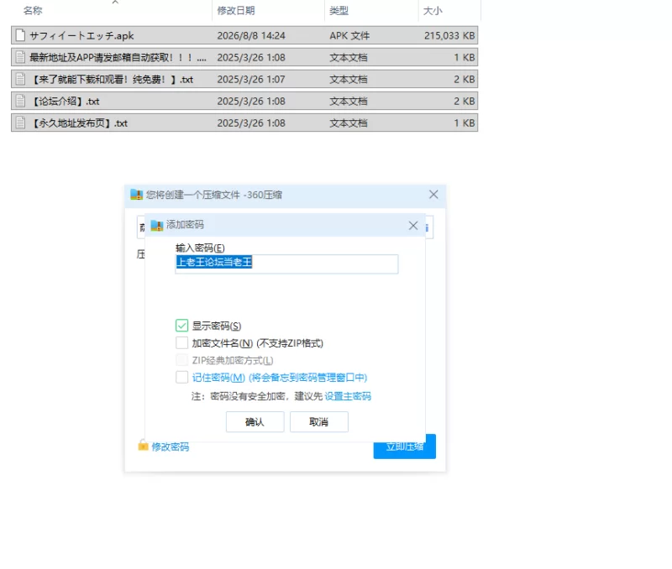Viewport: 672px width, 569px height.
Task: Click the icon of 最新地址及APP请发邮箱 text file
Action: click(x=20, y=57)
